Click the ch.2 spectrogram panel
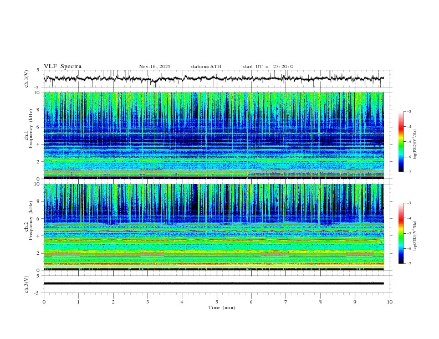Screen dimensions: 439x339 214,227
